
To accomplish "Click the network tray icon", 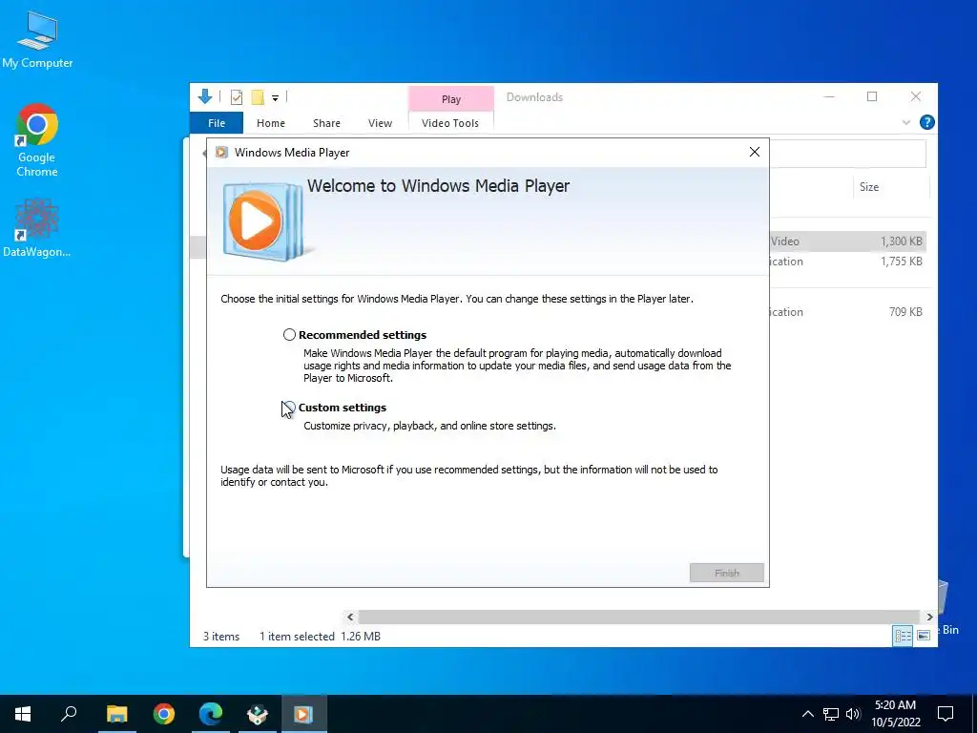I will 831,714.
